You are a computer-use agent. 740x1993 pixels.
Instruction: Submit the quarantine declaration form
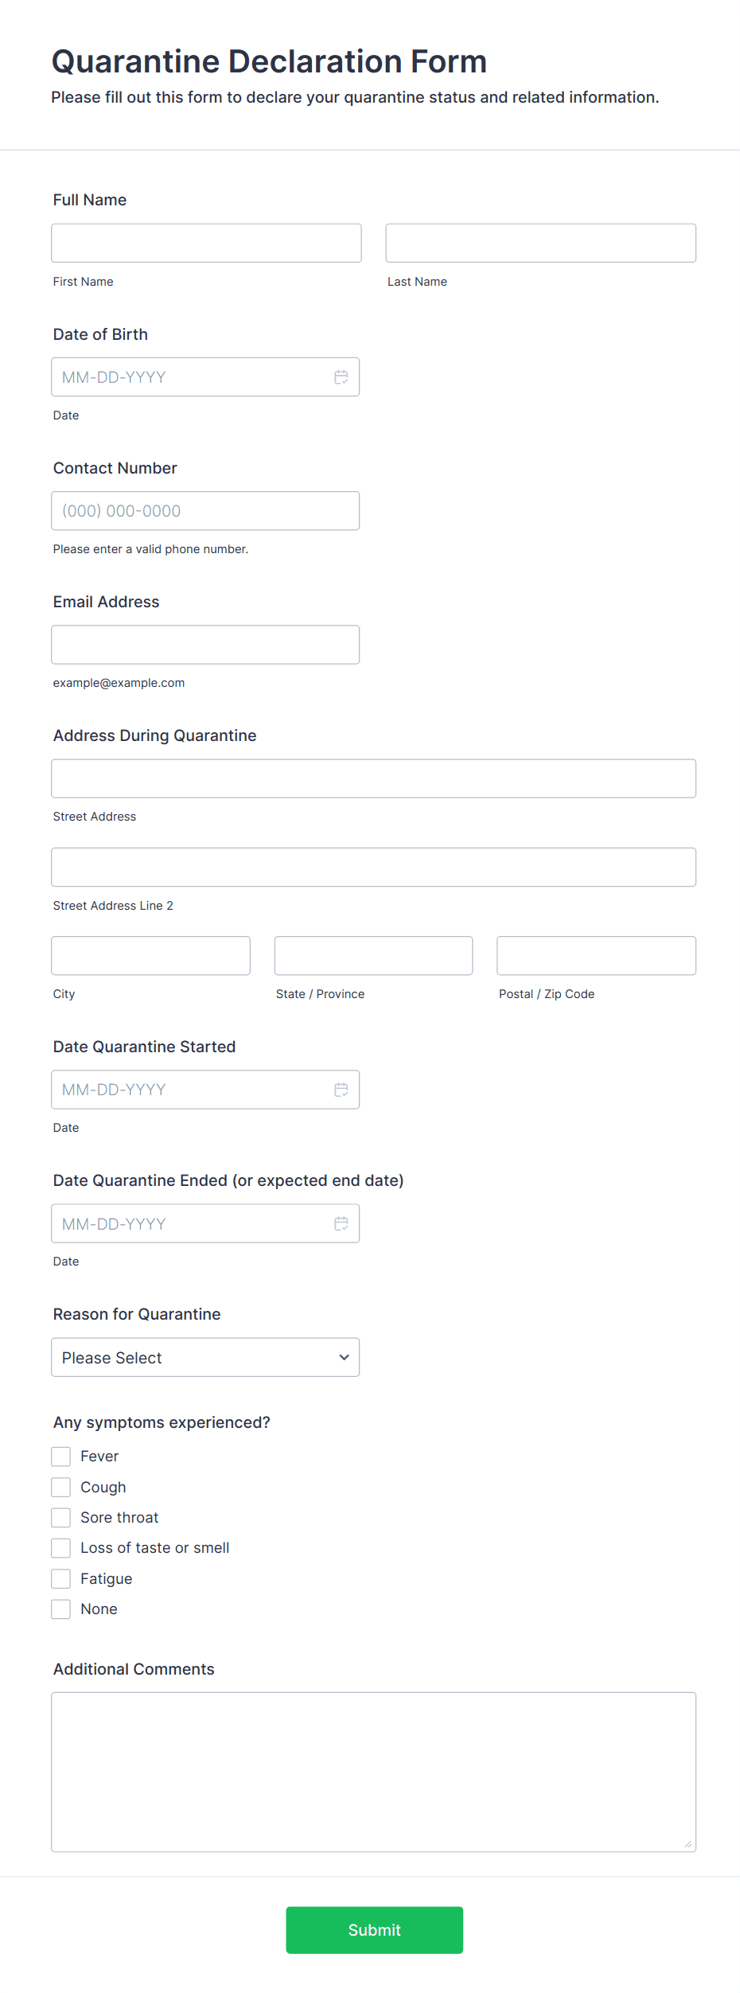click(375, 1930)
